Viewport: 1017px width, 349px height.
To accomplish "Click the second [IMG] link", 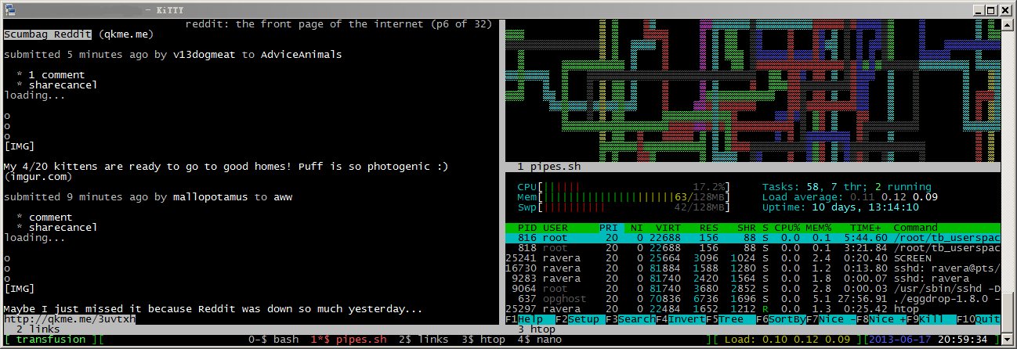I will pyautogui.click(x=19, y=289).
